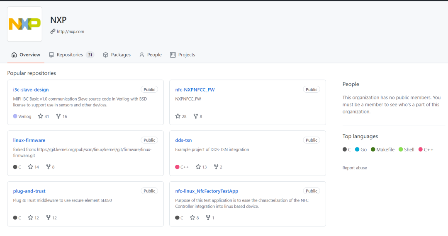This screenshot has width=448, height=236.
Task: Open the http://nxp.com website link
Action: (70, 31)
